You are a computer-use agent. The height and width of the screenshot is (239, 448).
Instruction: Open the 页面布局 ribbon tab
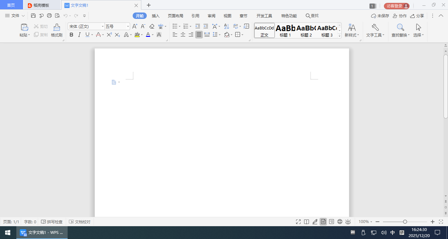coord(175,16)
